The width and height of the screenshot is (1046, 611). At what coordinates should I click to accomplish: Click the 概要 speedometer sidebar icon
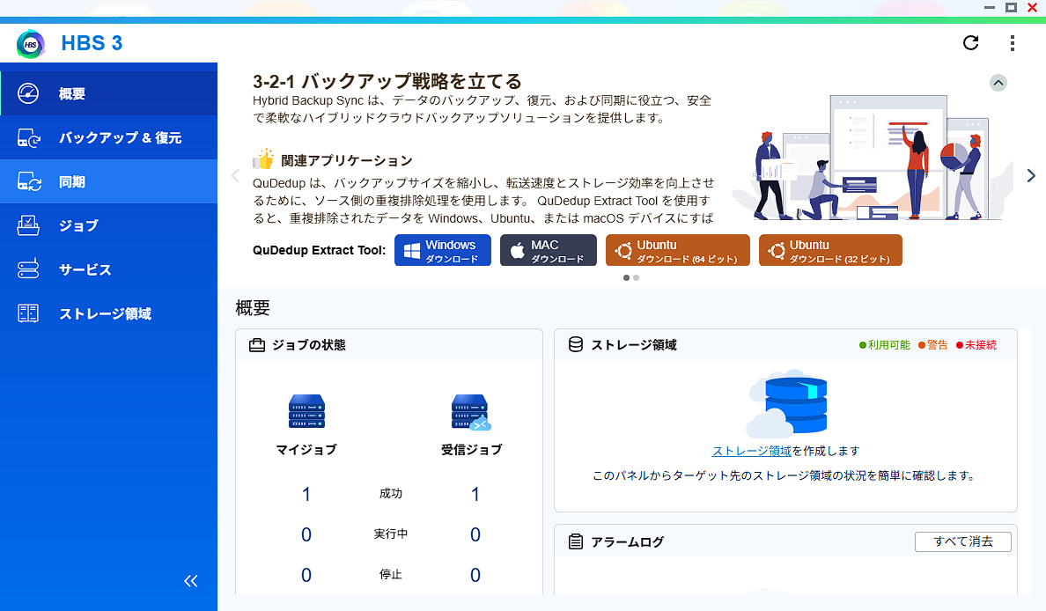28,93
